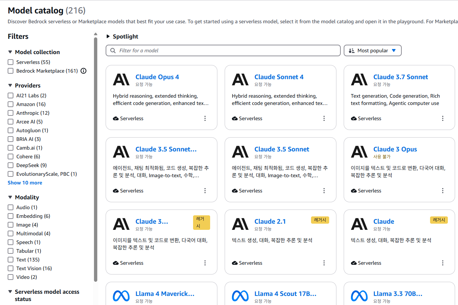
Task: Collapse Serverless model access status group
Action: [10, 292]
